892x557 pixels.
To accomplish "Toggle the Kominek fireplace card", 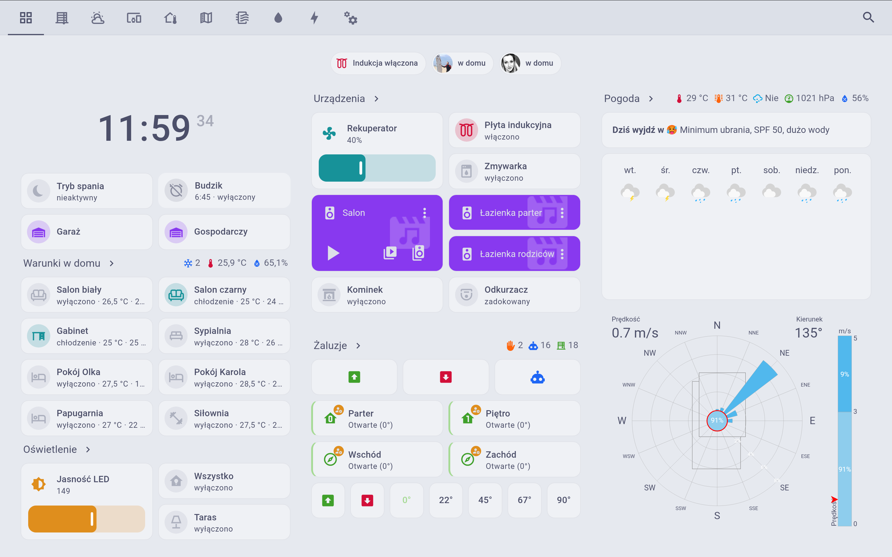I will (x=377, y=295).
